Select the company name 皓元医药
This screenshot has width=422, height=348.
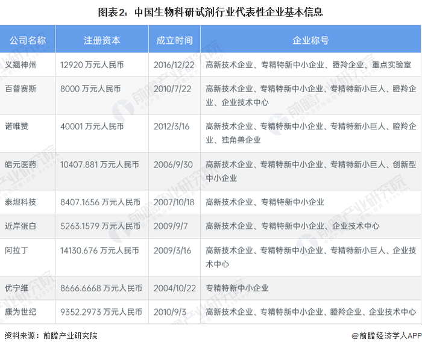pos(20,164)
